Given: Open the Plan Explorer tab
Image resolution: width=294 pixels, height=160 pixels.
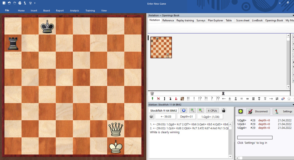Looking at the screenshot, I should (215, 20).
